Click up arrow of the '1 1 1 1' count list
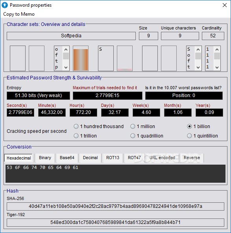 (217, 50)
